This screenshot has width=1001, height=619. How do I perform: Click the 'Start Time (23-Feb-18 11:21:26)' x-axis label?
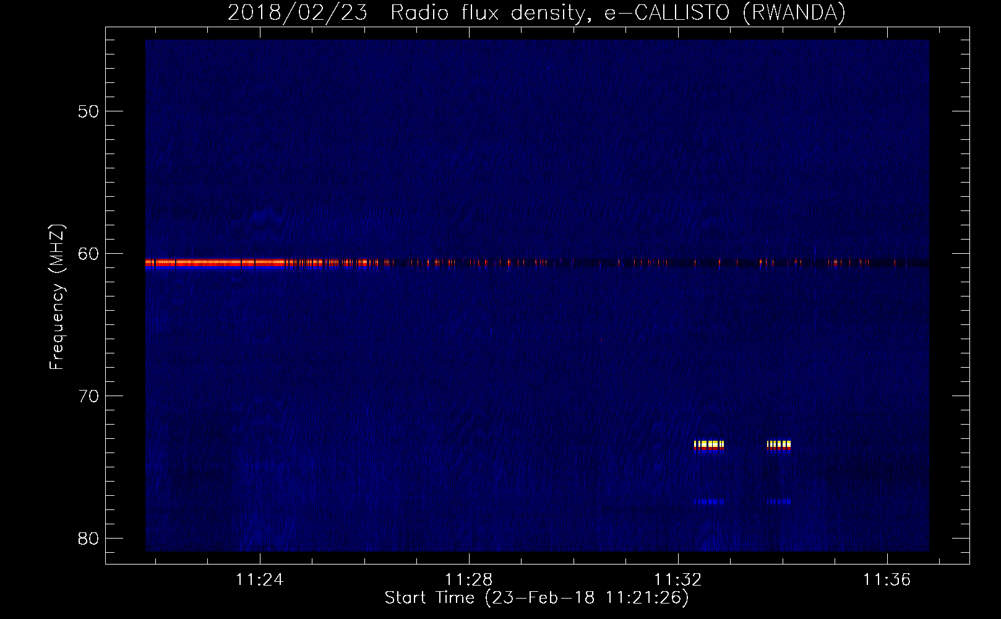click(536, 598)
